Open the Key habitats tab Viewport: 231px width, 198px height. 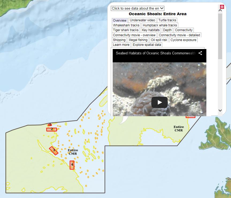pyautogui.click(x=151, y=30)
